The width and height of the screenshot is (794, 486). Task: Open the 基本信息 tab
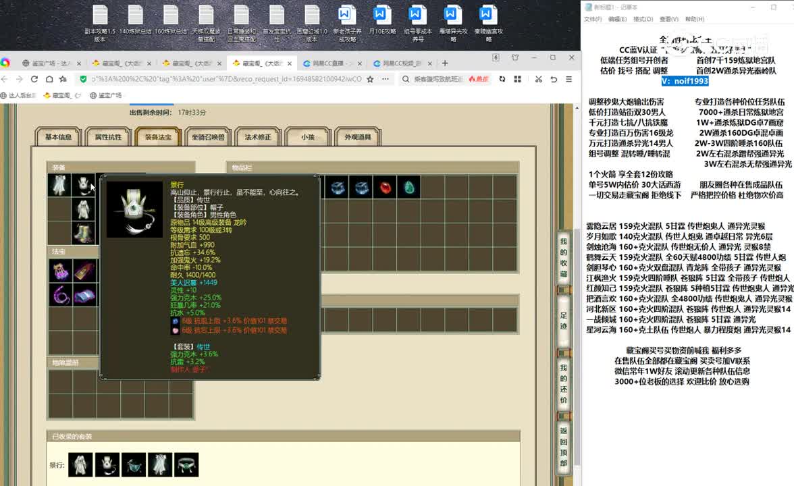click(58, 136)
